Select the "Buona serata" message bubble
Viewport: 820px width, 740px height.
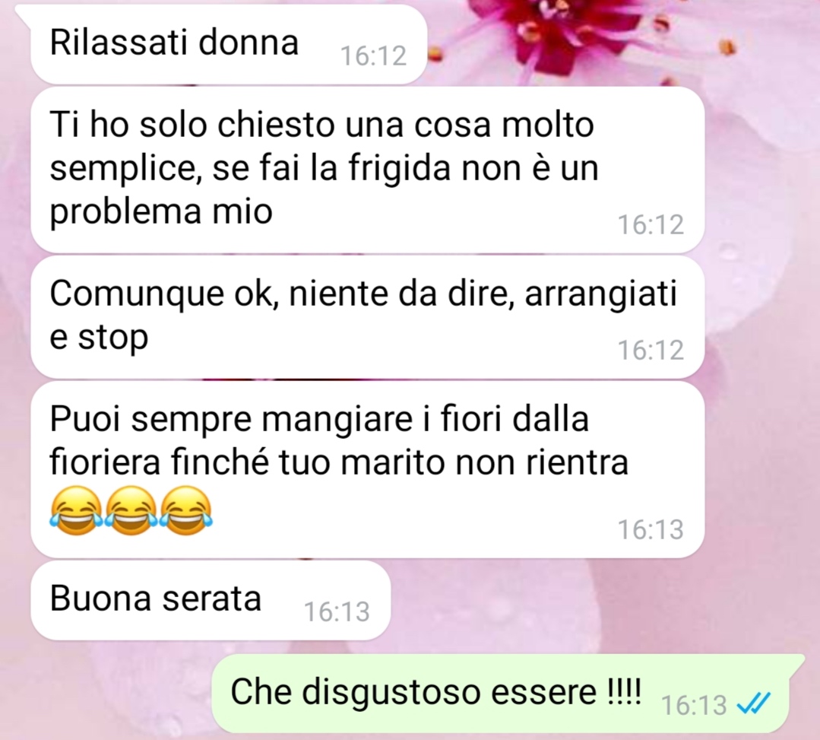[x=211, y=600]
